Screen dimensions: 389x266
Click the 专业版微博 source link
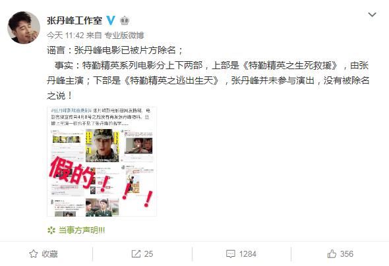[124, 36]
